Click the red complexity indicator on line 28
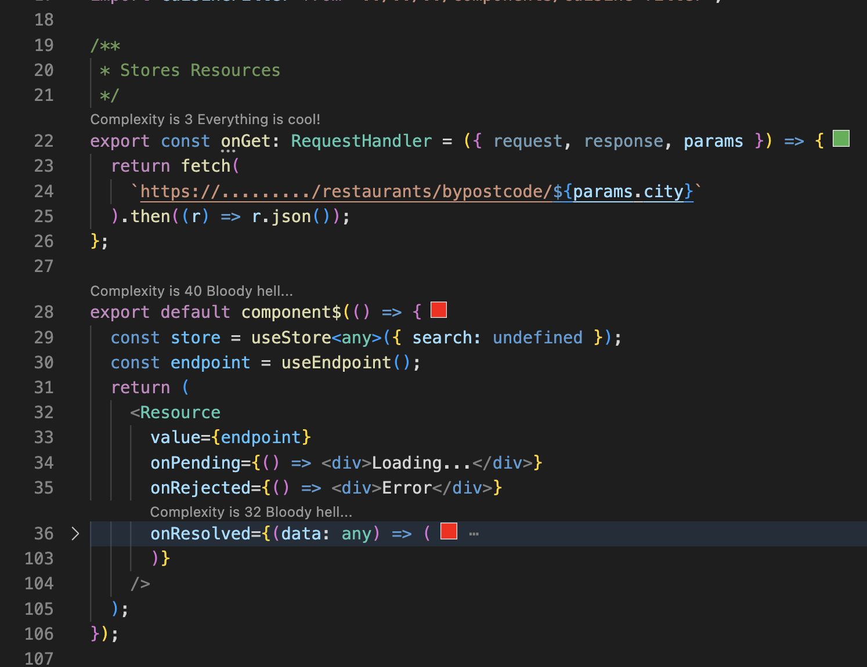This screenshot has width=867, height=667. [439, 310]
